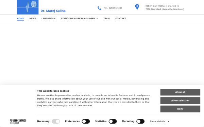Click the address line Robert-Graf-Platz 2
The width and height of the screenshot is (204, 127).
click(162, 6)
